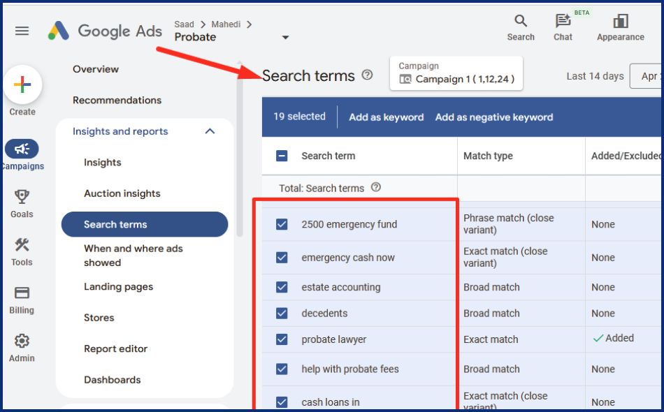The width and height of the screenshot is (664, 412).
Task: Open the Probate account dropdown arrow
Action: 285,37
